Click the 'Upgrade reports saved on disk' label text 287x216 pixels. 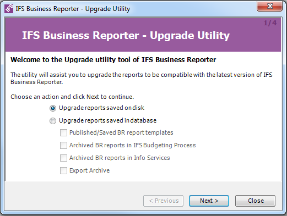[x=101, y=108]
